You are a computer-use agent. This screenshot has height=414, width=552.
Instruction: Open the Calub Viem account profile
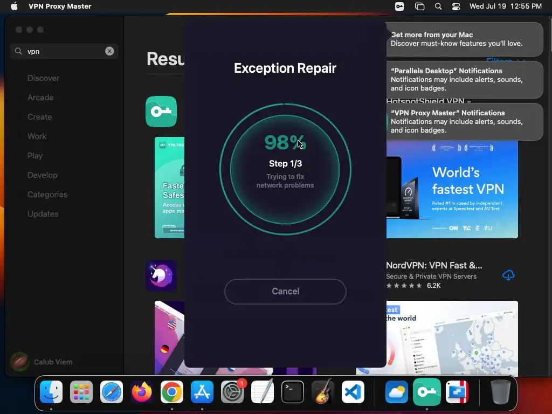(x=42, y=362)
